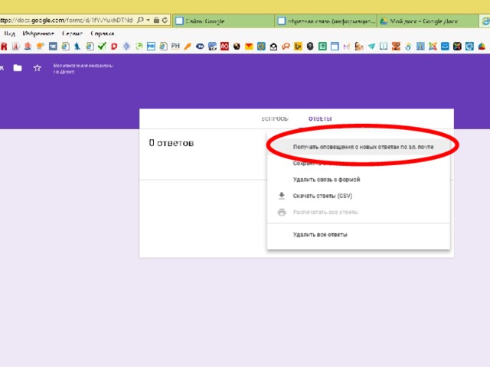Open the PH bookmark in favorites bar
The image size is (490, 367).
[175, 47]
